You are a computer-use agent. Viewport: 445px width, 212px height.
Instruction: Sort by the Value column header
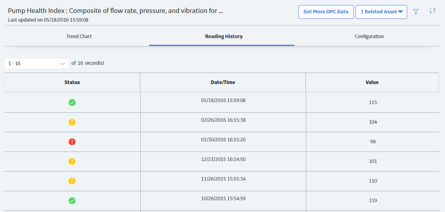(372, 82)
